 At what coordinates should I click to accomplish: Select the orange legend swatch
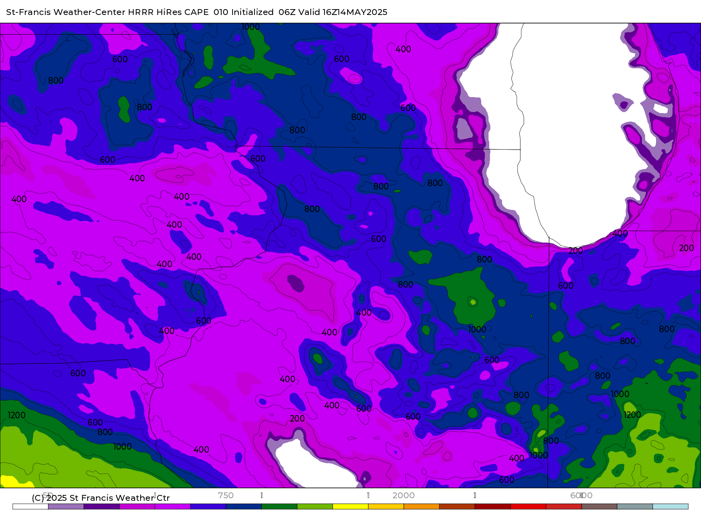pos(421,507)
